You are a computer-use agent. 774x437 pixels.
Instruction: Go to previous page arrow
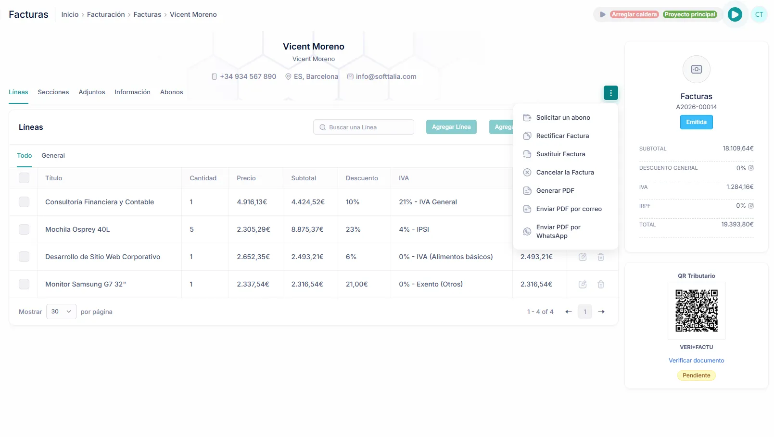tap(569, 312)
